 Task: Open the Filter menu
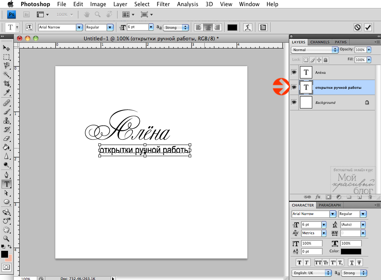[164, 4]
